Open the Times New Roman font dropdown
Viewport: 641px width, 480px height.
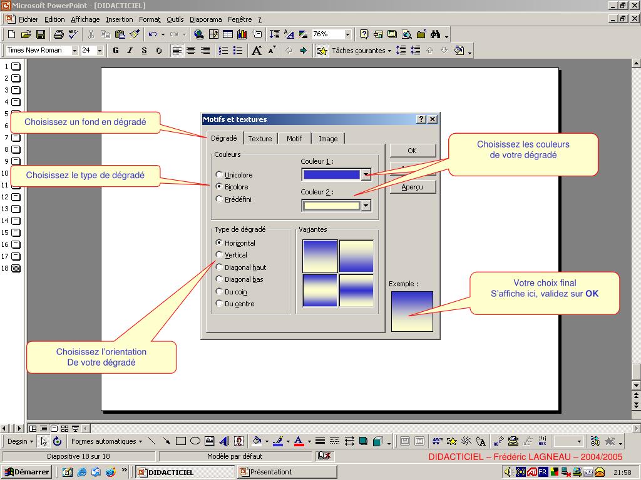click(x=75, y=51)
